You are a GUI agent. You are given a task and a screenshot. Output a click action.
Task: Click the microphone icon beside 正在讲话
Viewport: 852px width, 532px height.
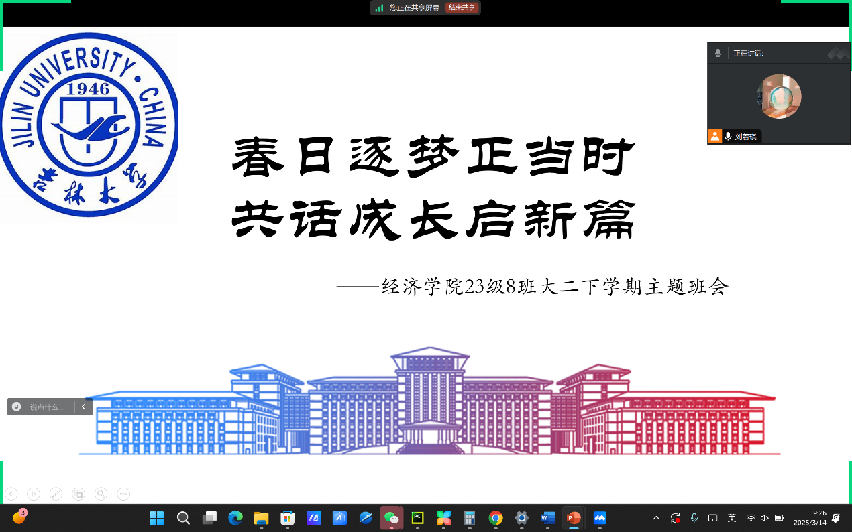(x=718, y=53)
